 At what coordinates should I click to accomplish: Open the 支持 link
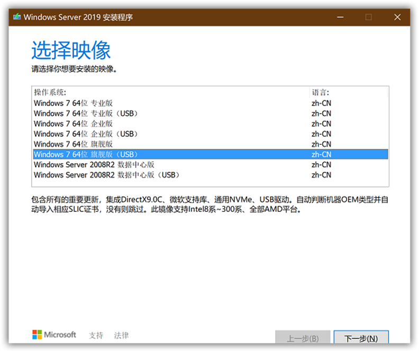pos(96,335)
